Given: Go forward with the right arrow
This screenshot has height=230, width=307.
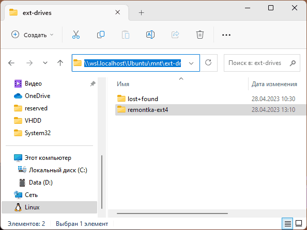Looking at the screenshot, I should 29,63.
